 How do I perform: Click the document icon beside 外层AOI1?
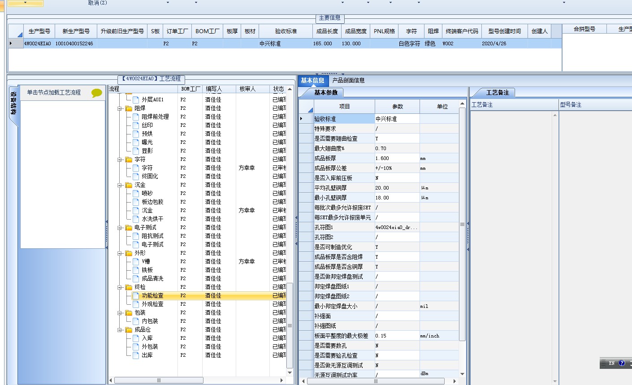tap(136, 99)
